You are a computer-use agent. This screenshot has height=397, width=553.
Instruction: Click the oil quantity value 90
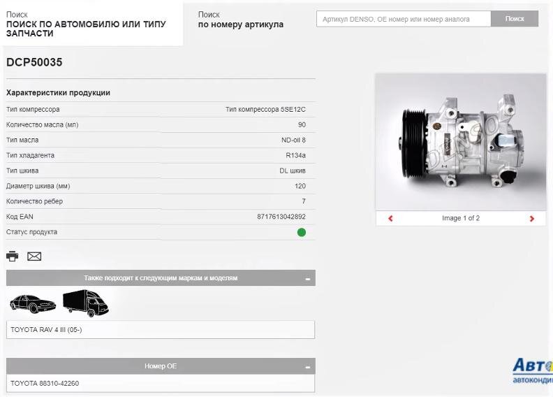point(302,124)
